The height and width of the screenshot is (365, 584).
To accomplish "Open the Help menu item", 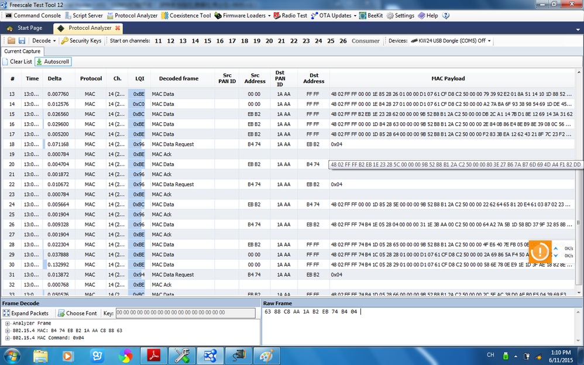I will [428, 16].
